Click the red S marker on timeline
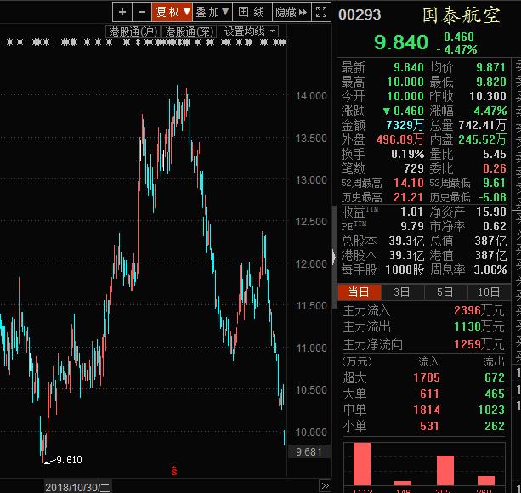Viewport: 521px width, 493px height. click(174, 470)
